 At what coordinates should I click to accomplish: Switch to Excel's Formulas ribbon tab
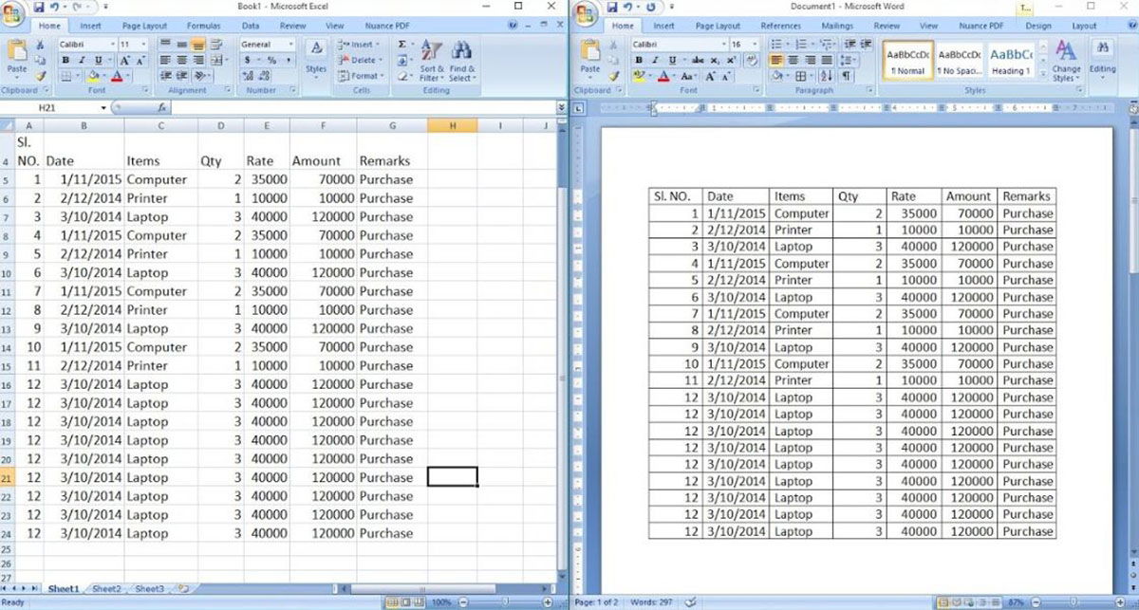[x=202, y=26]
